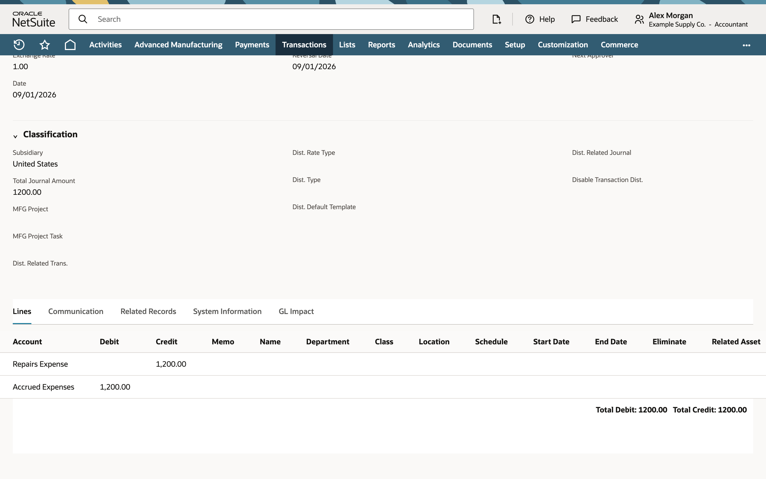The height and width of the screenshot is (479, 766).
Task: Open the Advanced Manufacturing menu
Action: tap(178, 45)
